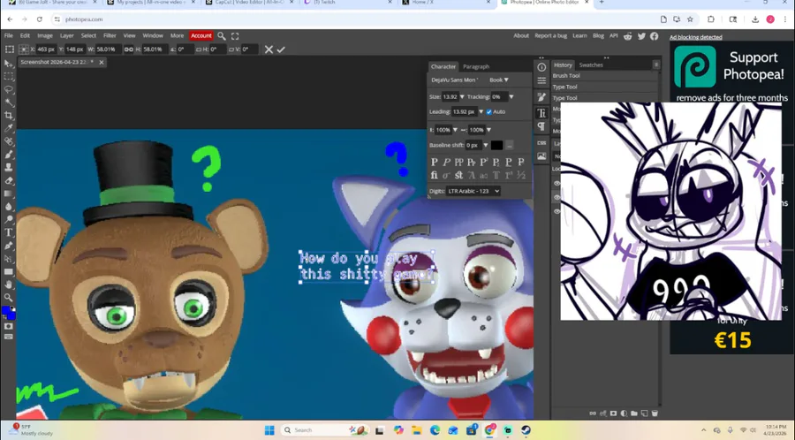Toggle Strikethrough text style
Image resolution: width=795 pixels, height=440 pixels.
pyautogui.click(x=520, y=163)
